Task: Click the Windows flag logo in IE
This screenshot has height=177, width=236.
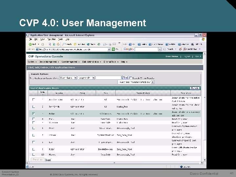Action: pyautogui.click(x=203, y=39)
